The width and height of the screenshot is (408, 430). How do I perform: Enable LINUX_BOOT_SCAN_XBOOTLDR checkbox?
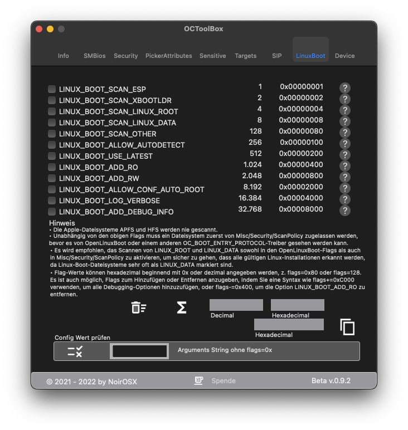[52, 100]
